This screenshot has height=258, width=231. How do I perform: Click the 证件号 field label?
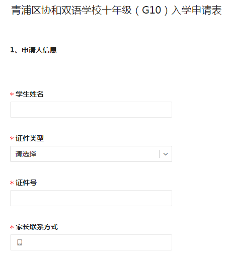[x=26, y=183]
